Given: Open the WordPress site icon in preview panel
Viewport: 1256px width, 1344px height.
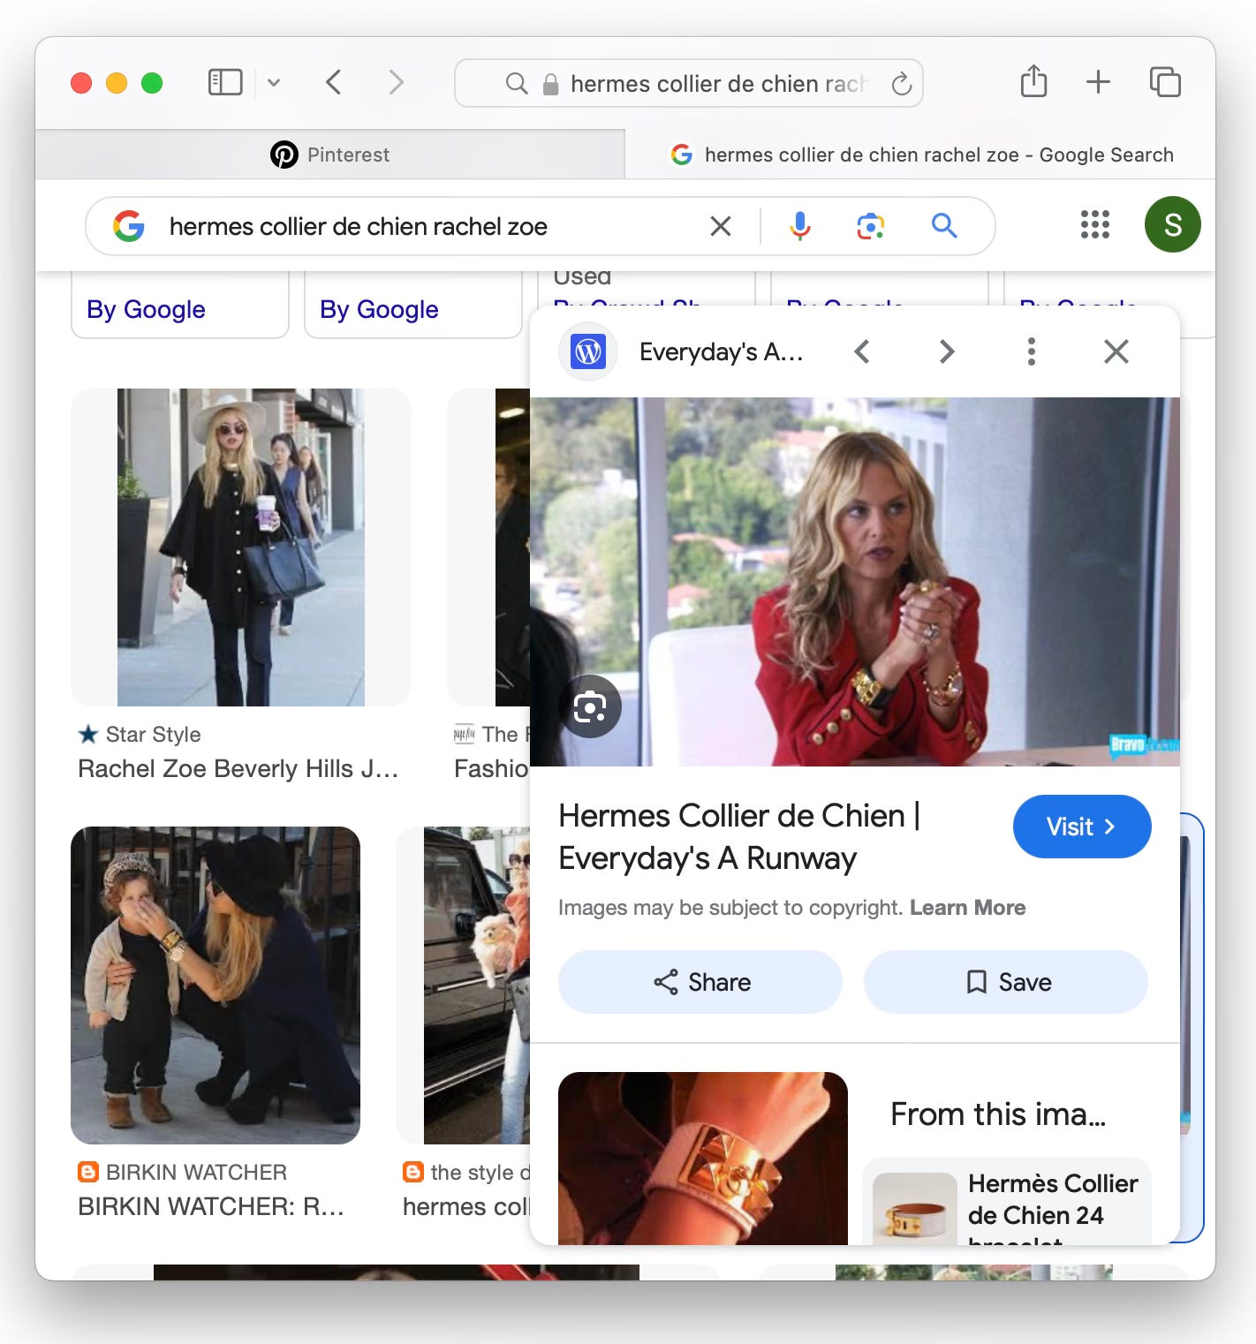Looking at the screenshot, I should (x=588, y=351).
